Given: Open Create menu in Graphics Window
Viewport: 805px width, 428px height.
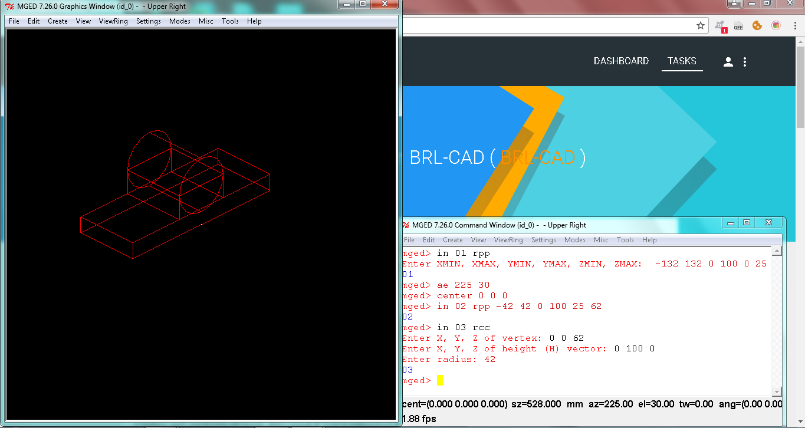Looking at the screenshot, I should [x=58, y=21].
